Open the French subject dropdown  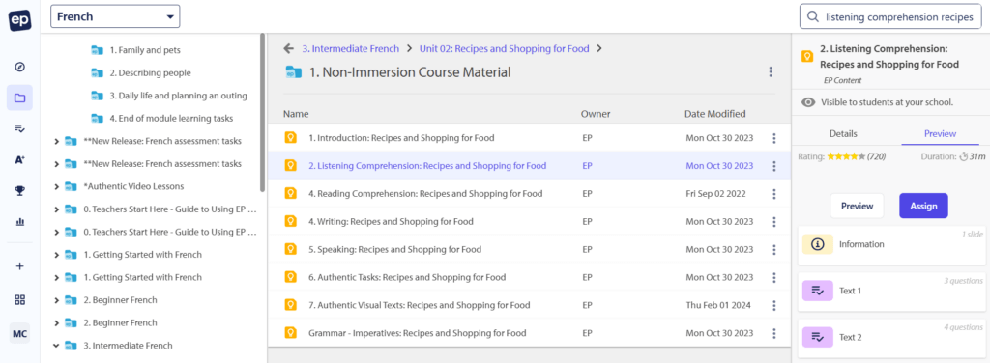[x=115, y=16]
